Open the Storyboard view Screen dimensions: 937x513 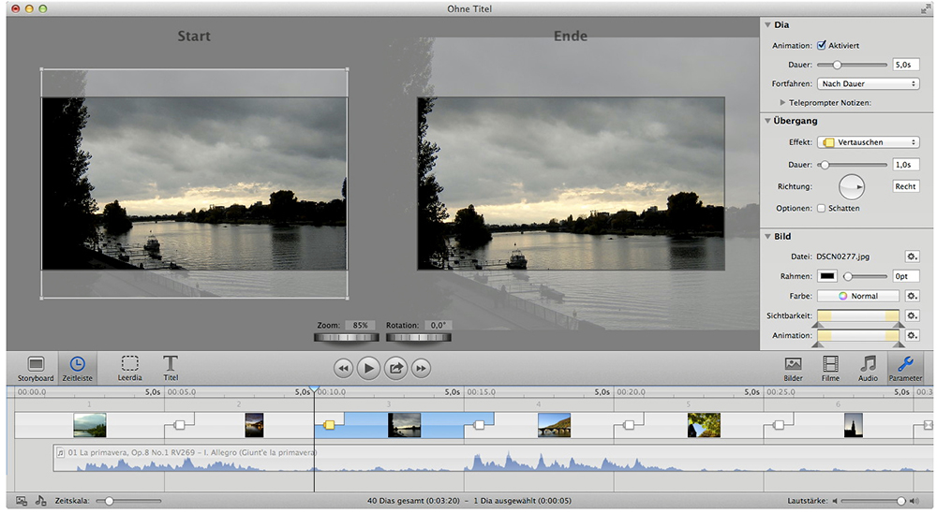36,367
